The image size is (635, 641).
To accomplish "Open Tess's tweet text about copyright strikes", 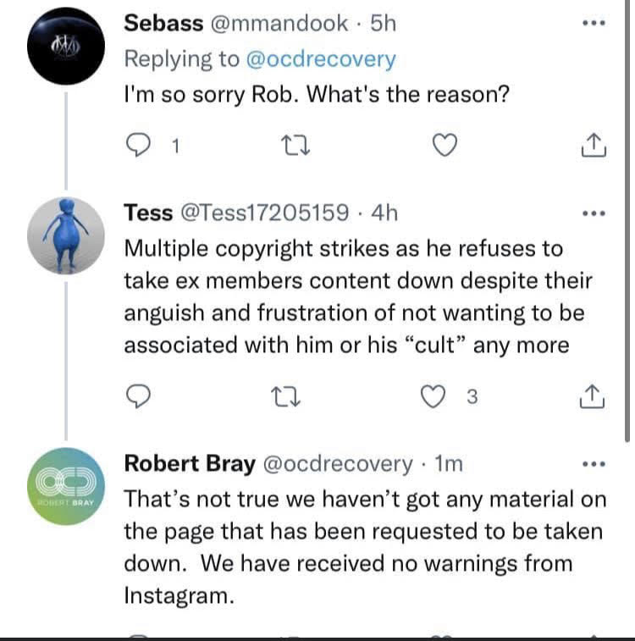I will click(x=356, y=297).
